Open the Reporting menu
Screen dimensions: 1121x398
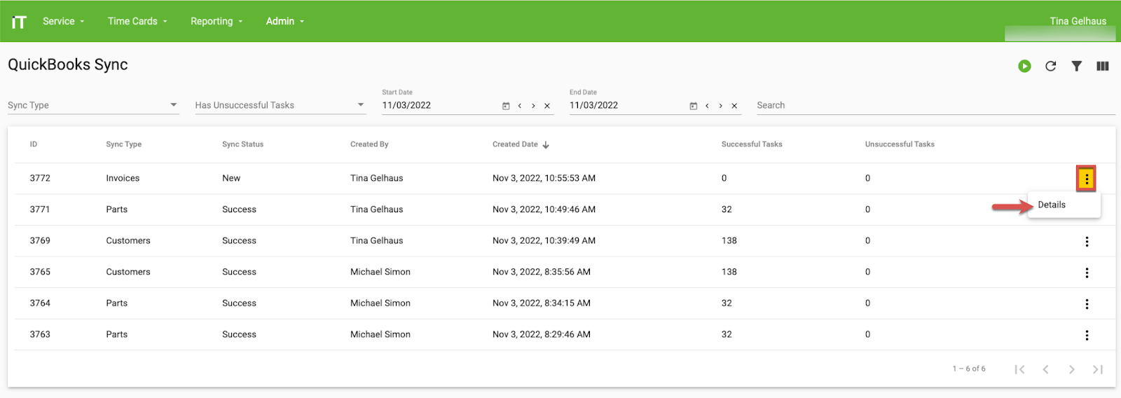pyautogui.click(x=216, y=21)
